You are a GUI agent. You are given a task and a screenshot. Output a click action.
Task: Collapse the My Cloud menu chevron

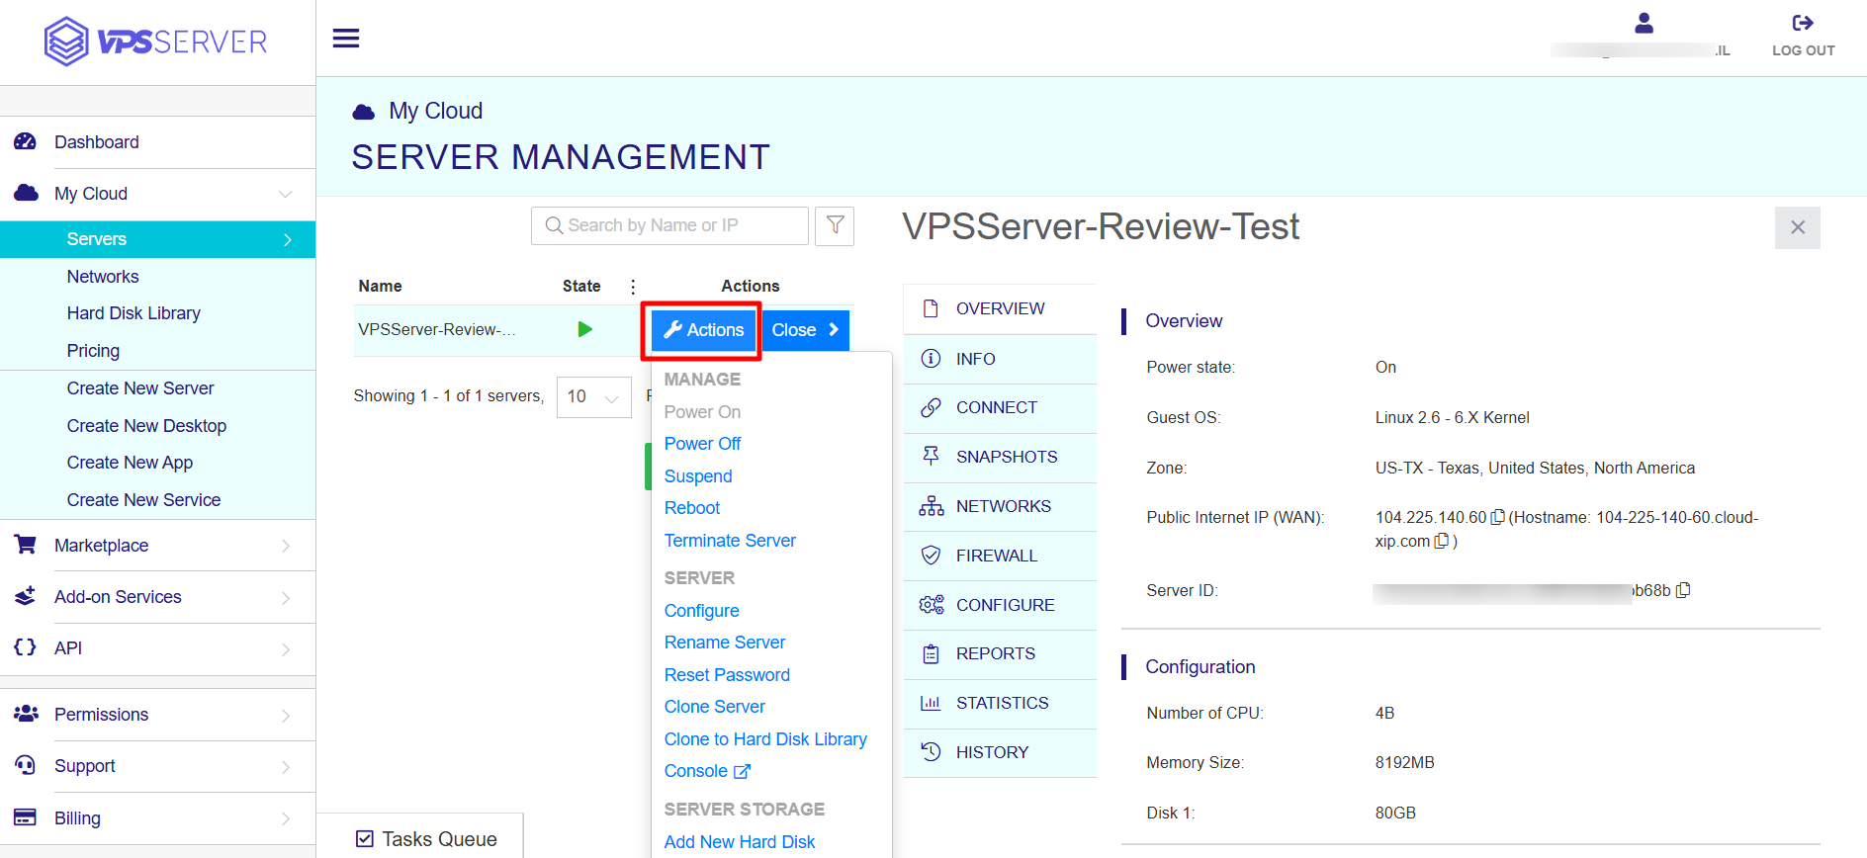point(285,194)
